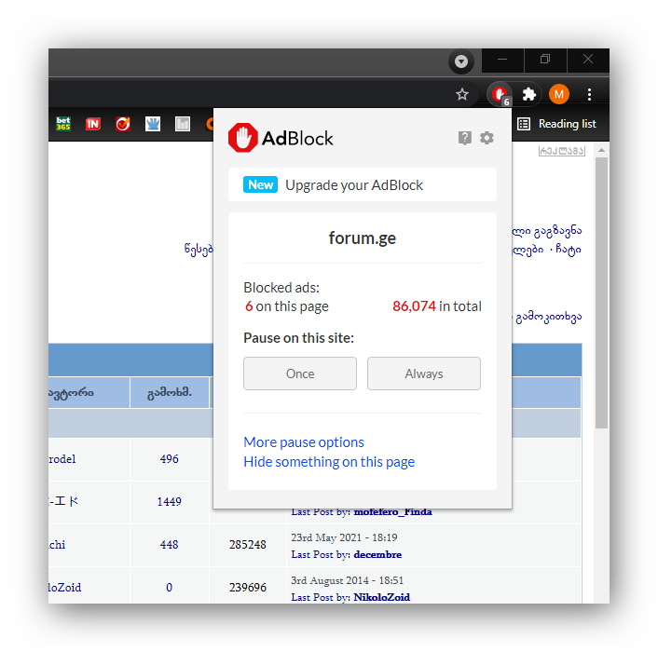The width and height of the screenshot is (658, 652).
Task: Open the Reading list panel
Action: (556, 124)
